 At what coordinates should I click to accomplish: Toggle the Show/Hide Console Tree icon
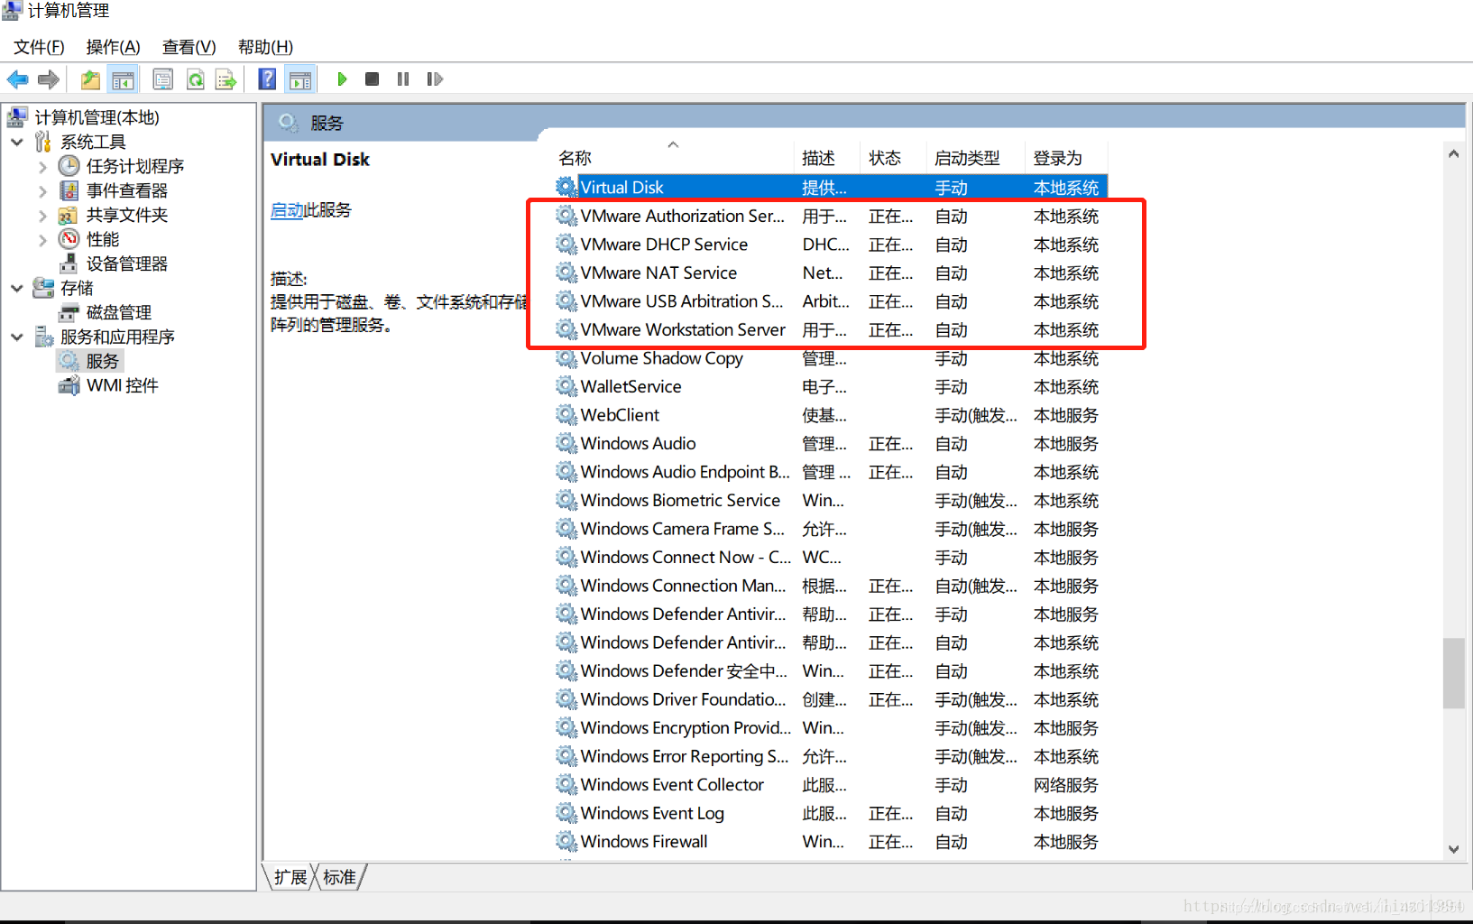click(x=123, y=79)
